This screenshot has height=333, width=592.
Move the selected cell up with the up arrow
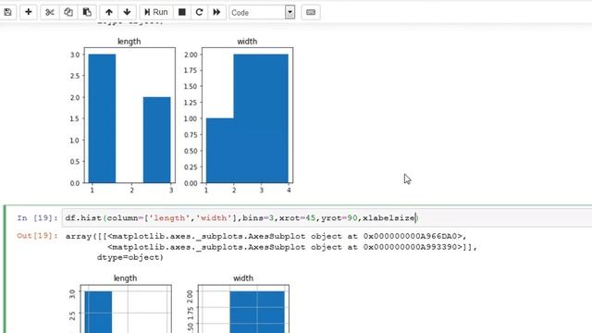[x=109, y=12]
